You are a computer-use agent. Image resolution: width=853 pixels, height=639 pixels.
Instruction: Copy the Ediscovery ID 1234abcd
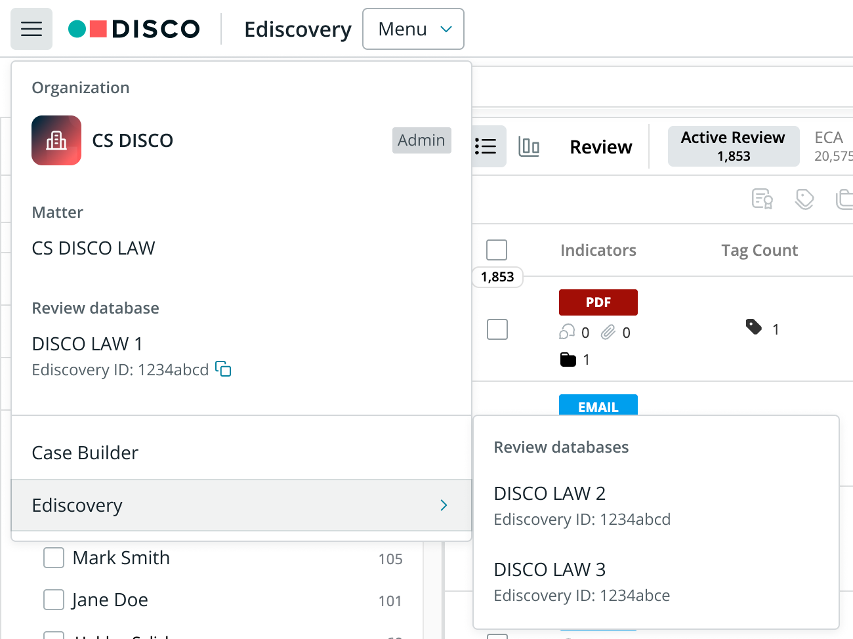[224, 369]
